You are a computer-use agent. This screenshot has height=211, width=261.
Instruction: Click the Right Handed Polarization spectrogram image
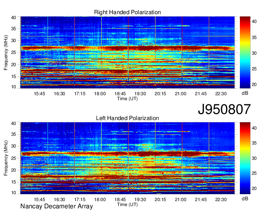(127, 52)
